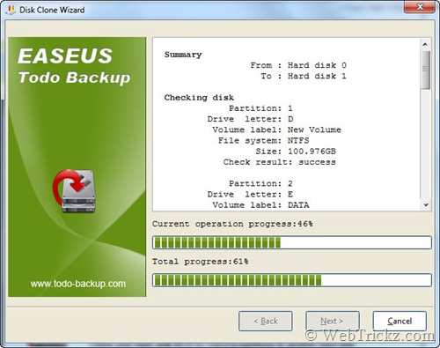Viewport: 440px width, 348px height.
Task: Click the Cancel button
Action: coord(400,321)
